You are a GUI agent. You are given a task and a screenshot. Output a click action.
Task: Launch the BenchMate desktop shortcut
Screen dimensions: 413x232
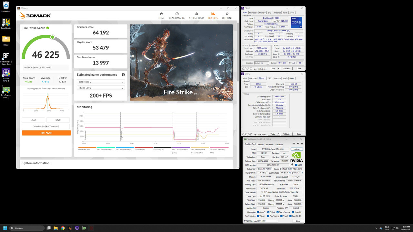(6, 24)
